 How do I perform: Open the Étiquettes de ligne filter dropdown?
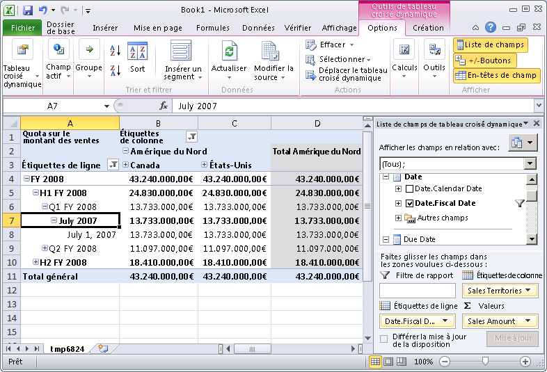[x=113, y=165]
